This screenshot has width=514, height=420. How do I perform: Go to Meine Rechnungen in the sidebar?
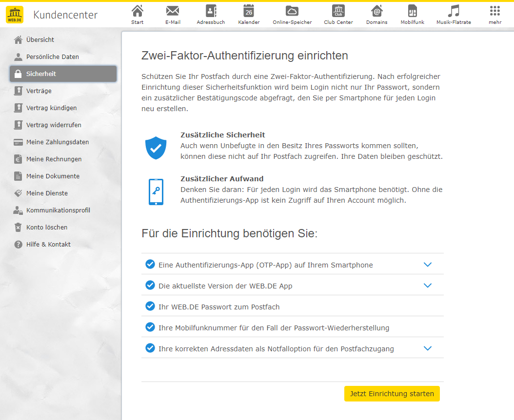(54, 159)
